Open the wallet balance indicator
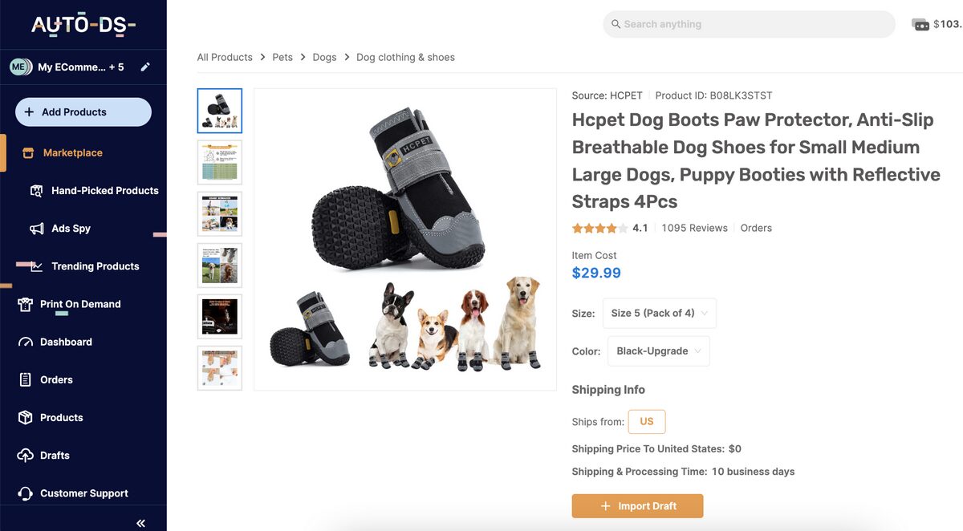Image resolution: width=963 pixels, height=531 pixels. 937,24
